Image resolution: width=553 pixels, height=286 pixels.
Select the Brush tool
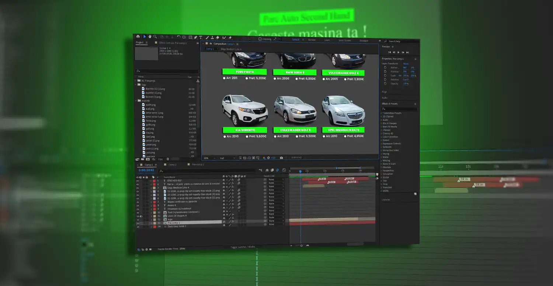(x=207, y=38)
